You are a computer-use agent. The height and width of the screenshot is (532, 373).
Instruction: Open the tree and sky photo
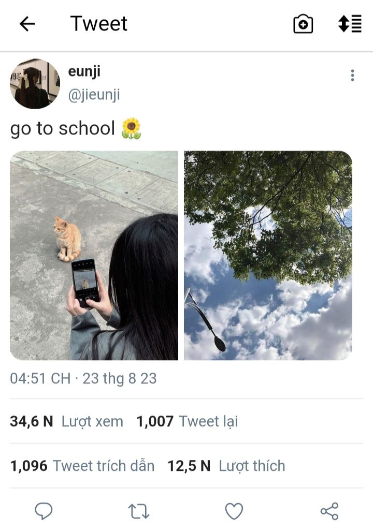[x=268, y=256]
